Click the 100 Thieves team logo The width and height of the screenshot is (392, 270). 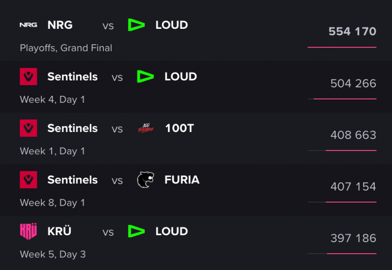[x=146, y=128]
